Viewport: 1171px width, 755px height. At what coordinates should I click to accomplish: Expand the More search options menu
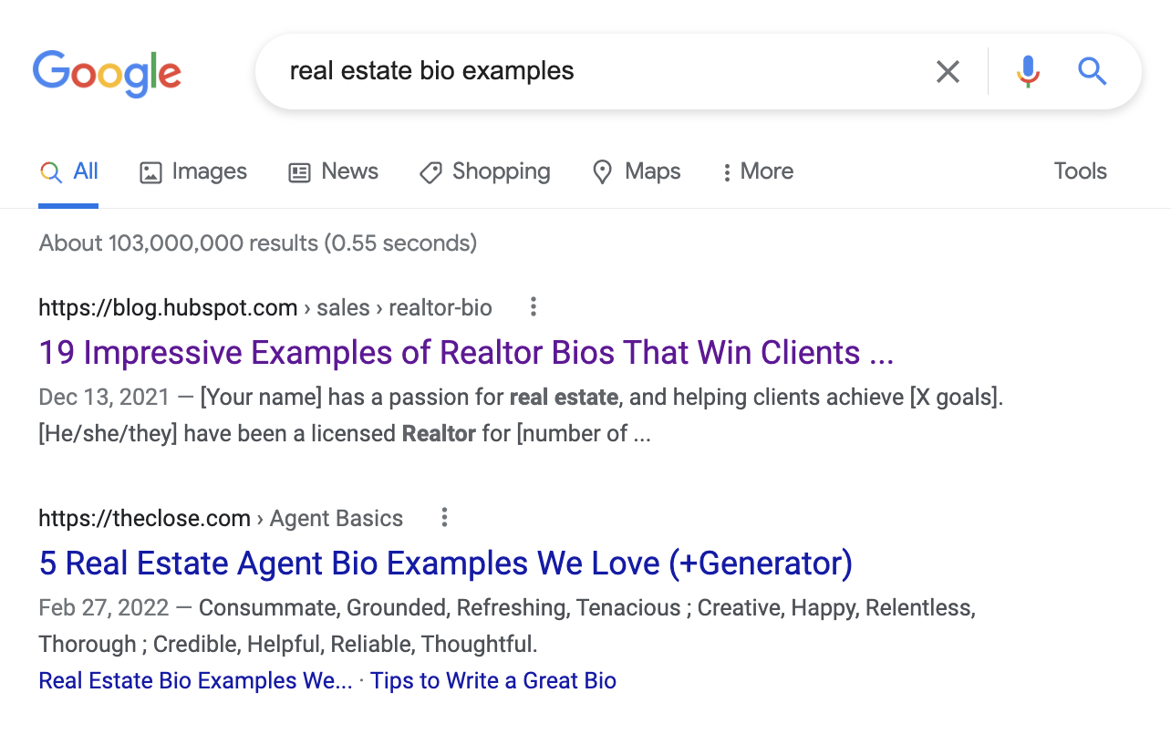point(756,171)
